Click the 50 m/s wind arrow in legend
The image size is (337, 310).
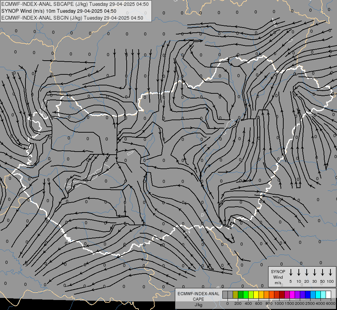323,272
